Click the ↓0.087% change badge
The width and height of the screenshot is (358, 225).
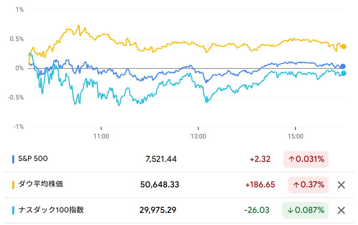tap(305, 210)
